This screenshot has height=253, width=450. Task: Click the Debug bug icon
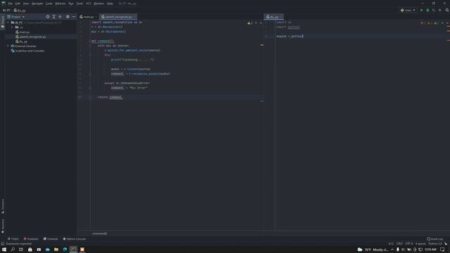(427, 10)
